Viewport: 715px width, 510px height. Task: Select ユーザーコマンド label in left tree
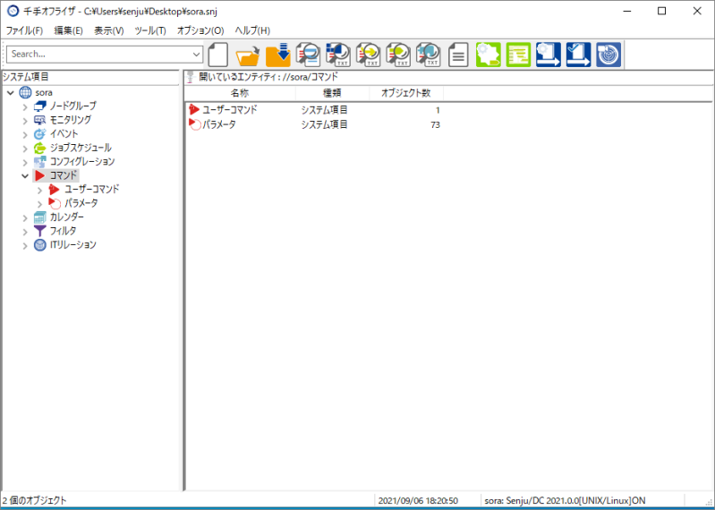point(91,189)
